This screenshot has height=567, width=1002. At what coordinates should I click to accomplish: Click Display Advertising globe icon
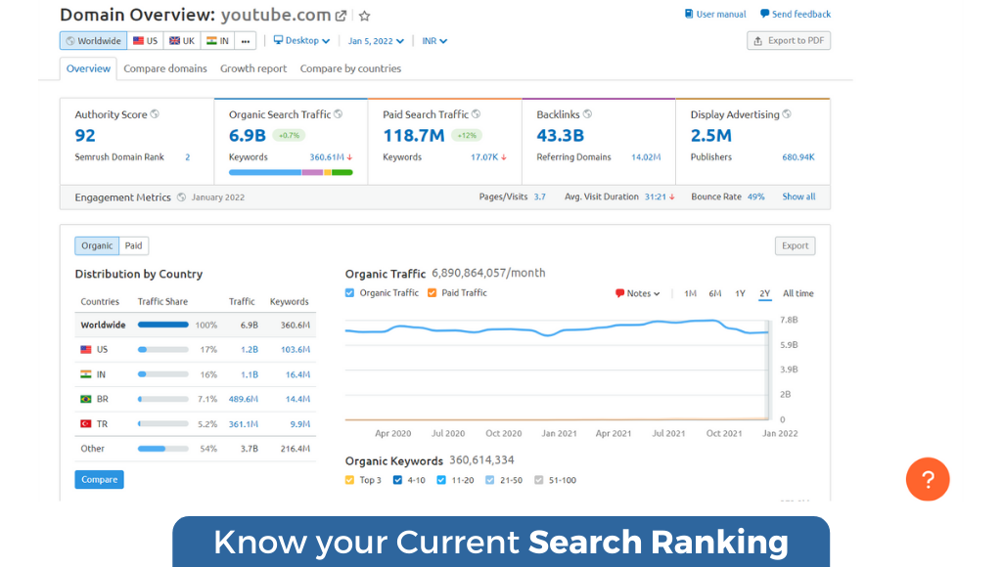point(787,114)
